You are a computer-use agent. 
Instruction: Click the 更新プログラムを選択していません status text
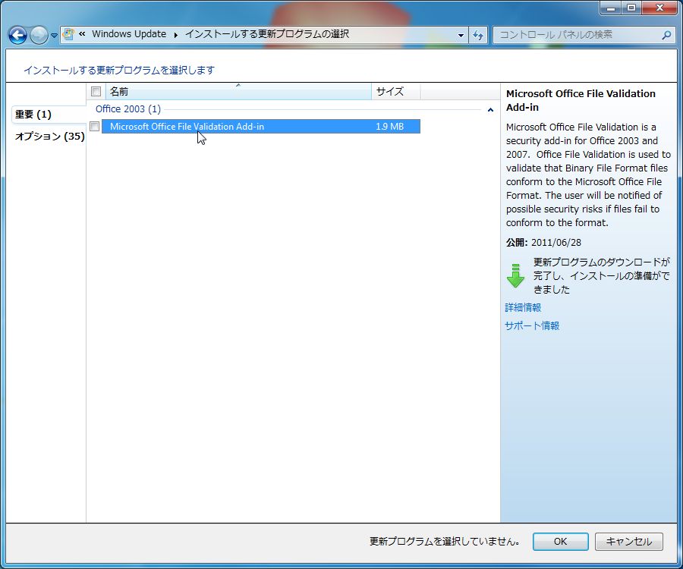pyautogui.click(x=444, y=541)
